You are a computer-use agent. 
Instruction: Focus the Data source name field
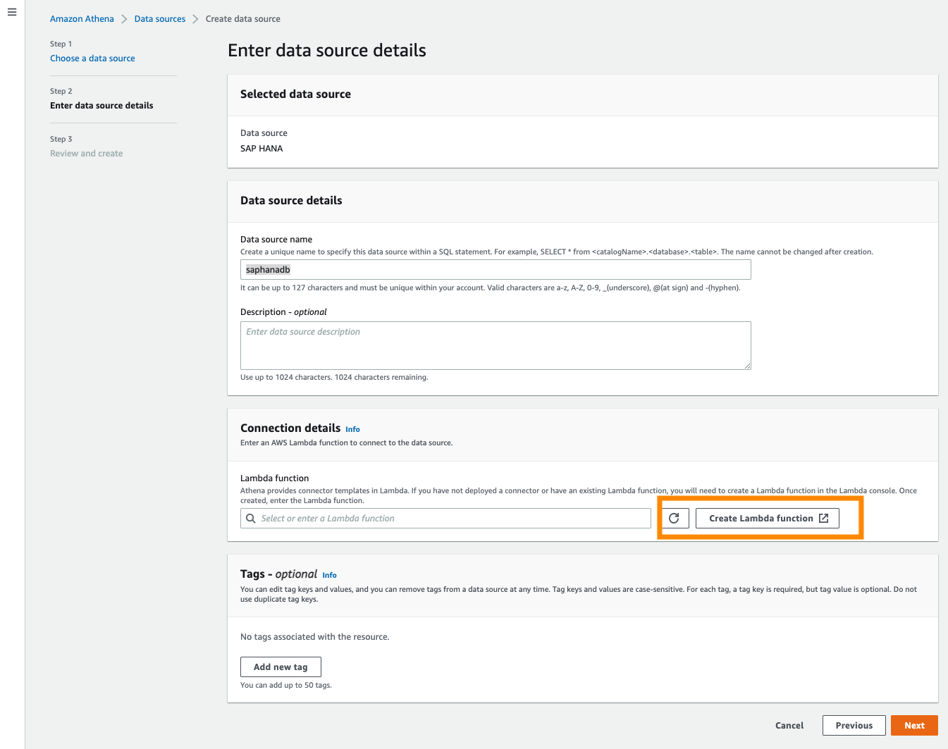click(x=495, y=270)
